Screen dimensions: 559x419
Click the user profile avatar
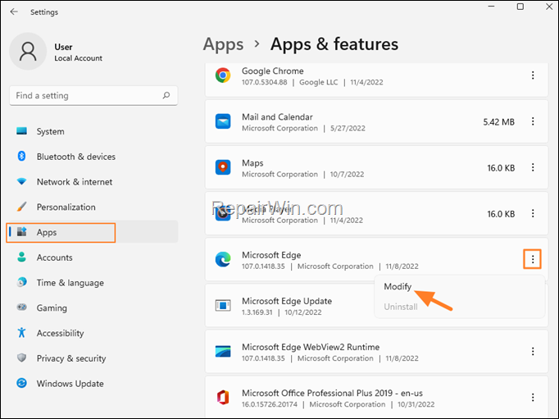click(28, 52)
